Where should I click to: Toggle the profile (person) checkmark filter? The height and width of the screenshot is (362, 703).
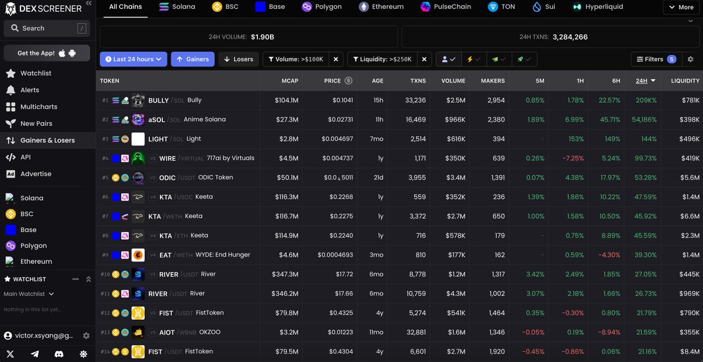click(x=448, y=59)
